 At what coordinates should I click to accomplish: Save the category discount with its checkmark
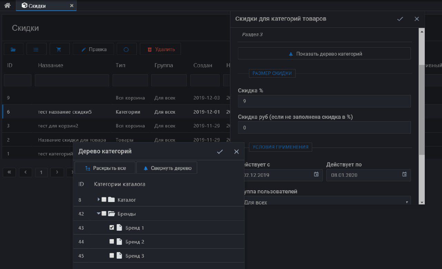point(400,19)
